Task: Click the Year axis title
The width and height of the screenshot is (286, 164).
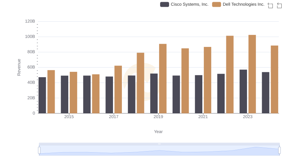Action: coord(158,132)
